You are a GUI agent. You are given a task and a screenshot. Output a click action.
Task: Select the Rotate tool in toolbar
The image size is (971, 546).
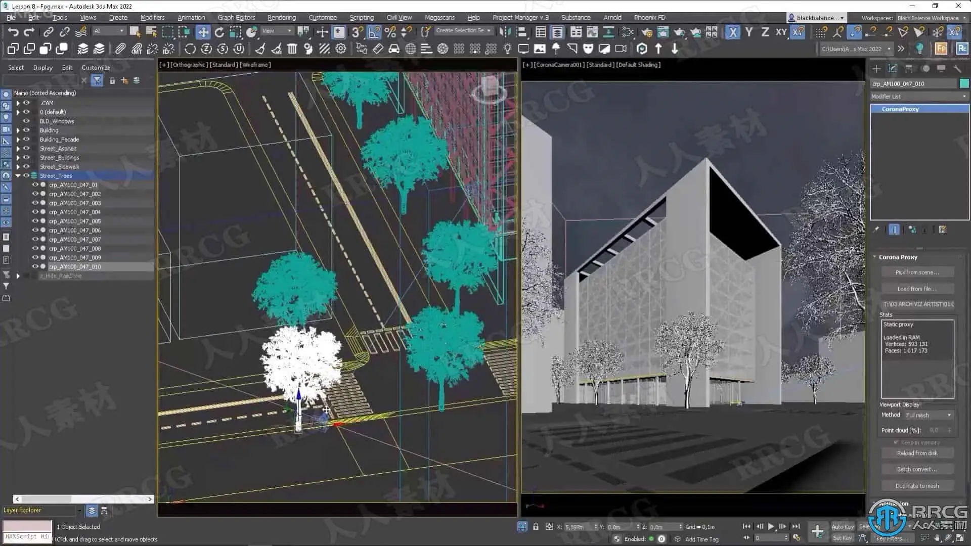[x=219, y=32]
